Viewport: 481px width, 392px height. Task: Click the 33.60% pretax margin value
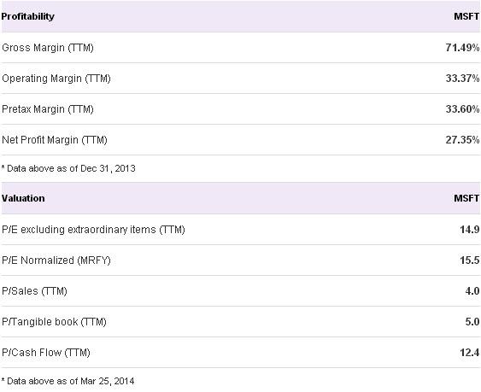462,109
